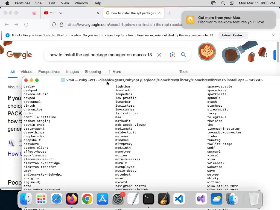The height and width of the screenshot is (210, 280).
Task: Close the Google search results tab
Action: tap(159, 13)
